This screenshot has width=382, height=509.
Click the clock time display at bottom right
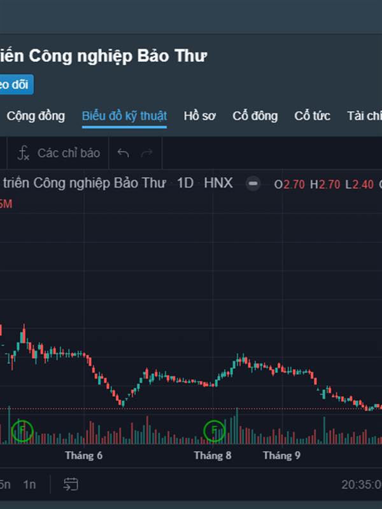[x=362, y=485]
